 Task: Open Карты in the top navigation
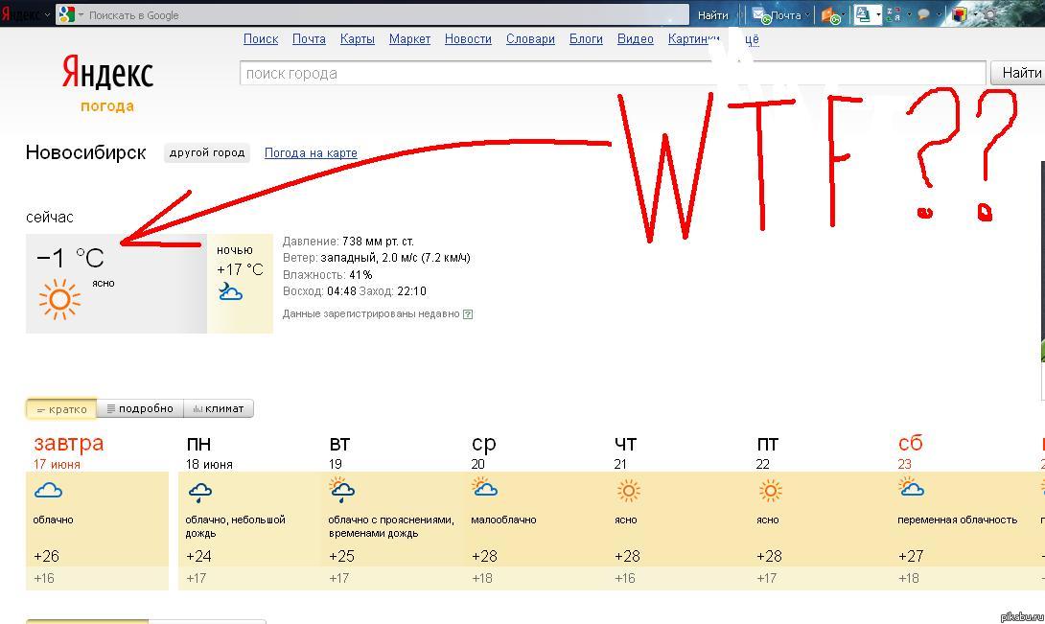click(358, 39)
